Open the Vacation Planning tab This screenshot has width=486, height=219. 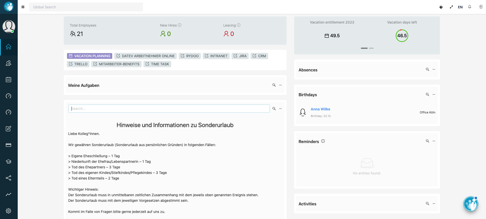90,56
